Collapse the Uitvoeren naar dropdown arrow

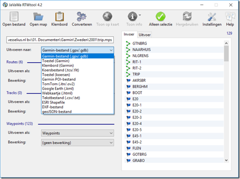click(x=111, y=50)
